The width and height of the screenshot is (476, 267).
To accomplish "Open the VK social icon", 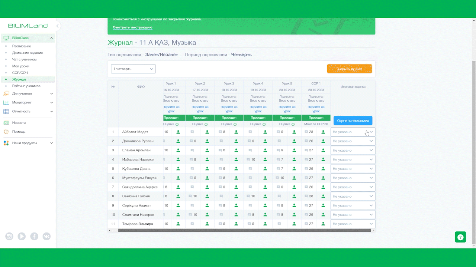I will coord(46,236).
